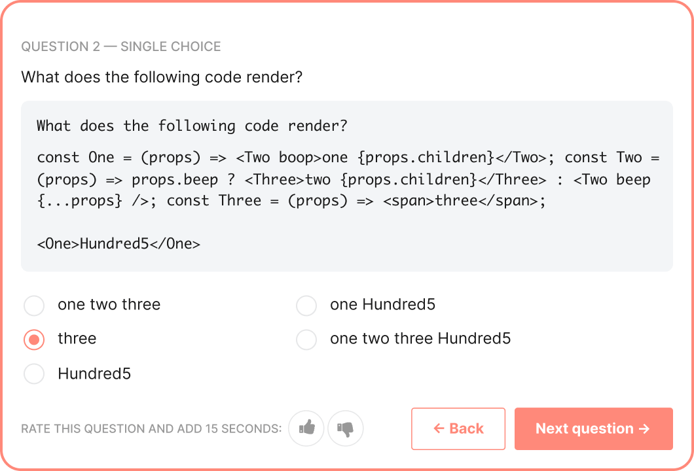This screenshot has height=471, width=694.
Task: Click the 'one two three' answer label text
Action: pos(109,305)
